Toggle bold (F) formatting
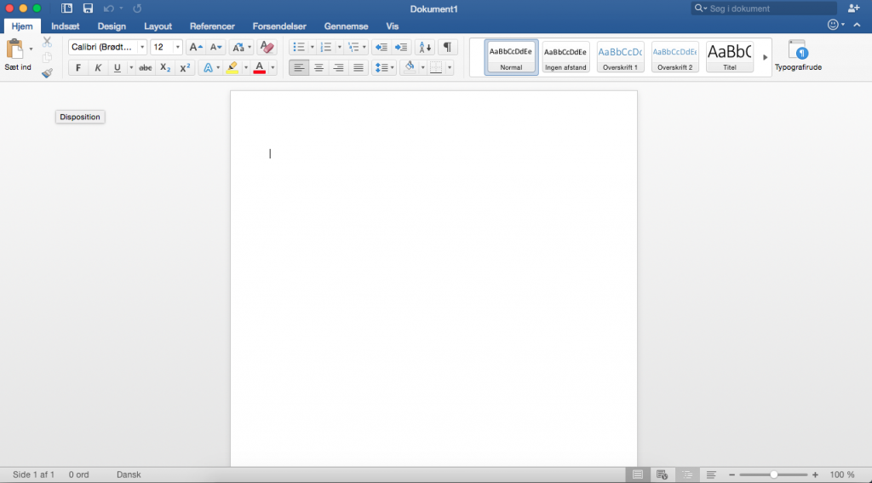 (x=77, y=68)
